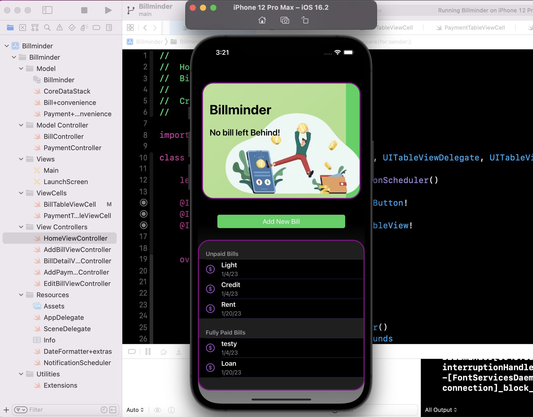Open the Symbol navigator

coord(35,28)
